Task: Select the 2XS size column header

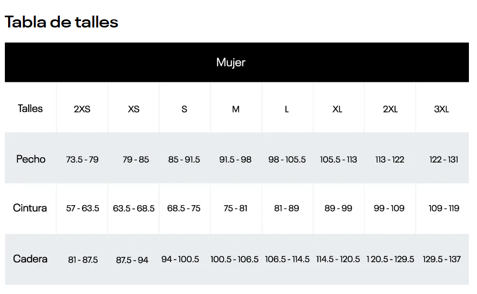Action: point(82,109)
